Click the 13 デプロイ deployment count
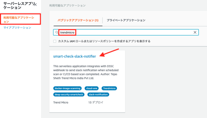 (x=96, y=102)
